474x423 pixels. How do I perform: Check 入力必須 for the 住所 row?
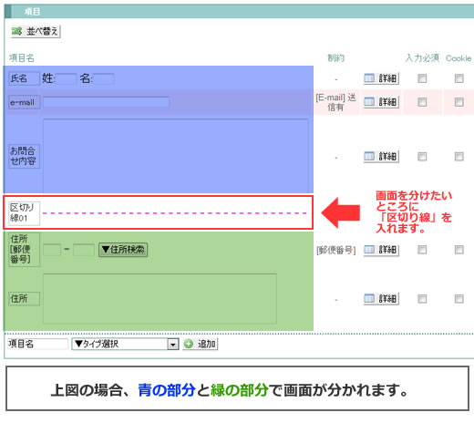click(x=422, y=299)
